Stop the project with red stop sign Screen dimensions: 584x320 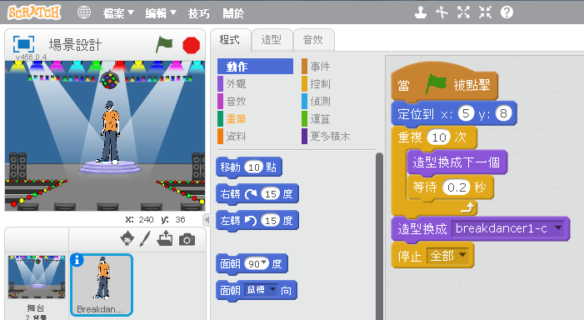coord(191,45)
